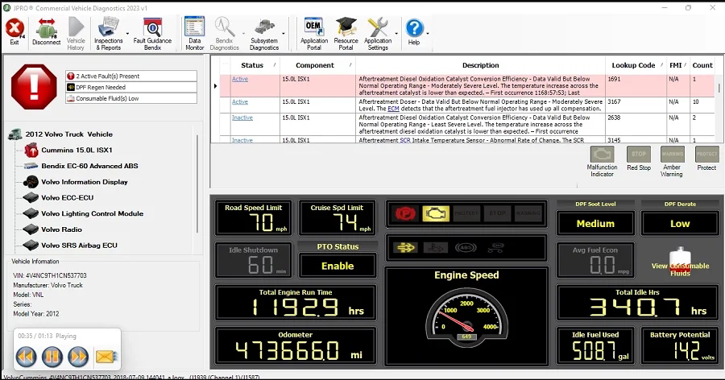The image size is (725, 380).
Task: Fast forward the log playback
Action: [78, 355]
